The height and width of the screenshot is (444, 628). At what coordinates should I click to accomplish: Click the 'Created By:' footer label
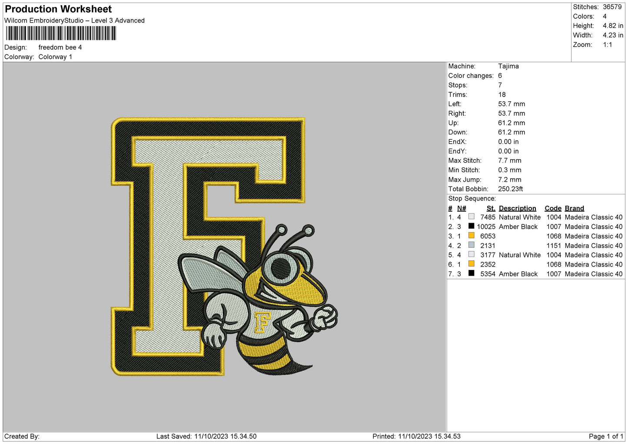pyautogui.click(x=22, y=437)
